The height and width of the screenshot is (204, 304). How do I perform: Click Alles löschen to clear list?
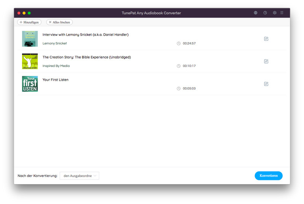point(60,22)
